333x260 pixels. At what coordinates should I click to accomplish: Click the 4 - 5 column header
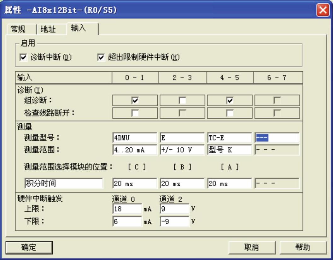[230, 78]
